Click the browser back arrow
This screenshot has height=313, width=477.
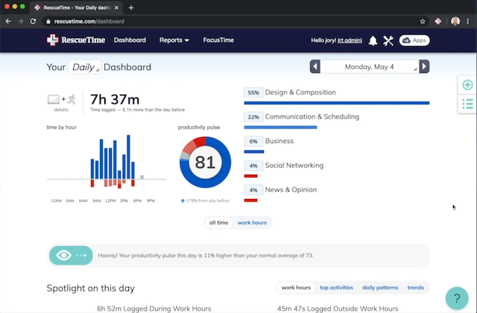click(x=8, y=22)
